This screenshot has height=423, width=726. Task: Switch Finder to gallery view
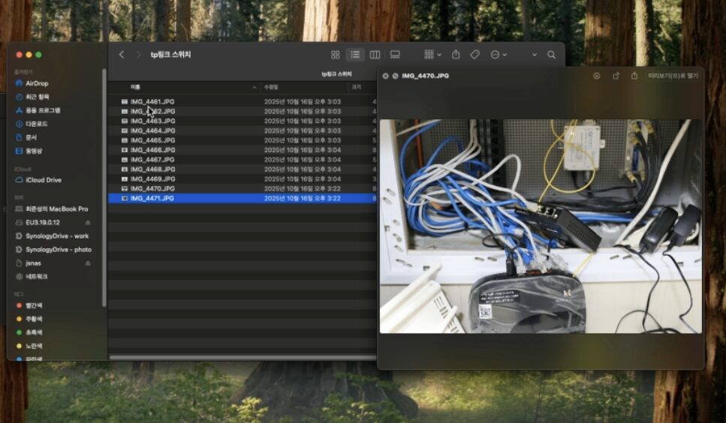pyautogui.click(x=395, y=55)
